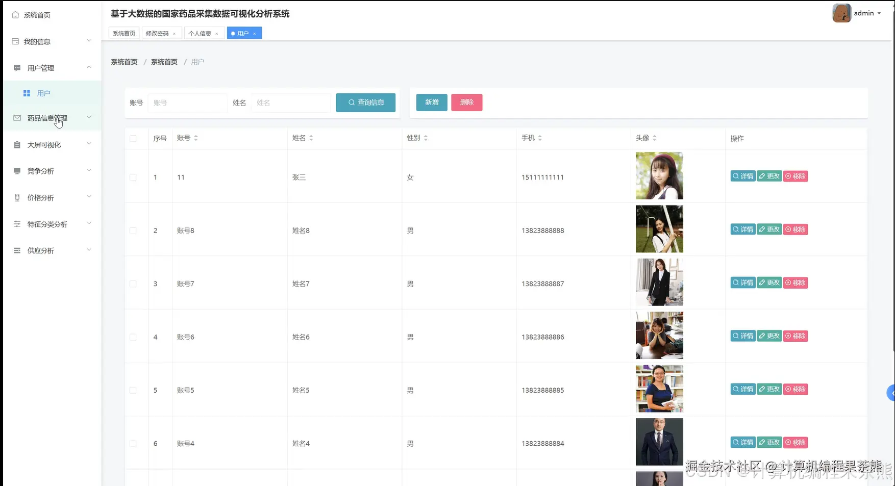895x486 pixels.
Task: Click the 新增 button
Action: 432,103
